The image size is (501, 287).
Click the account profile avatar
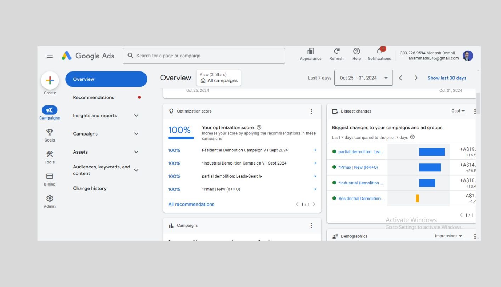(x=468, y=56)
